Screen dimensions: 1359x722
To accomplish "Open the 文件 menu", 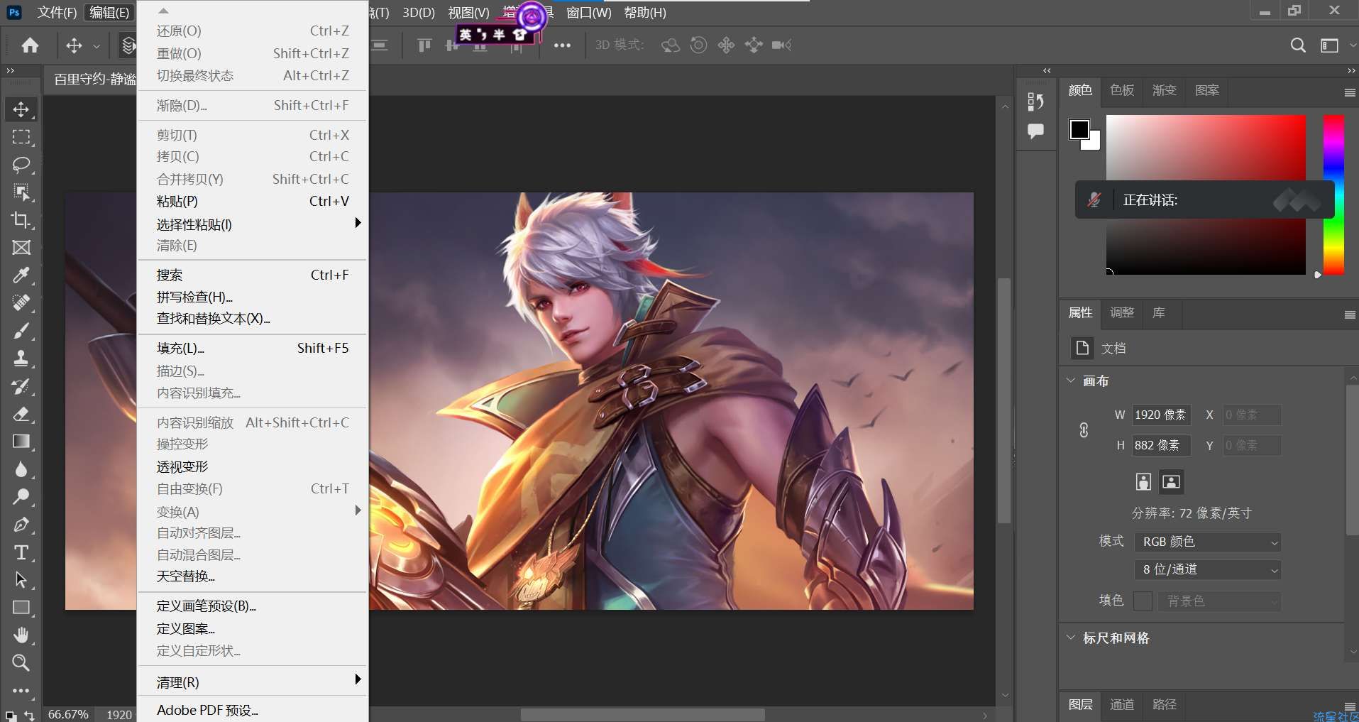I will coord(57,13).
